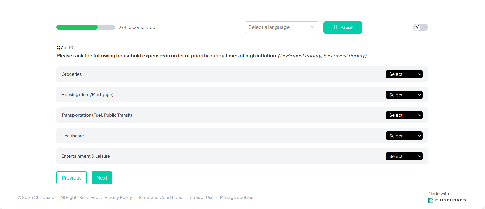Click the pause bars icon
This screenshot has width=485, height=209.
point(335,27)
